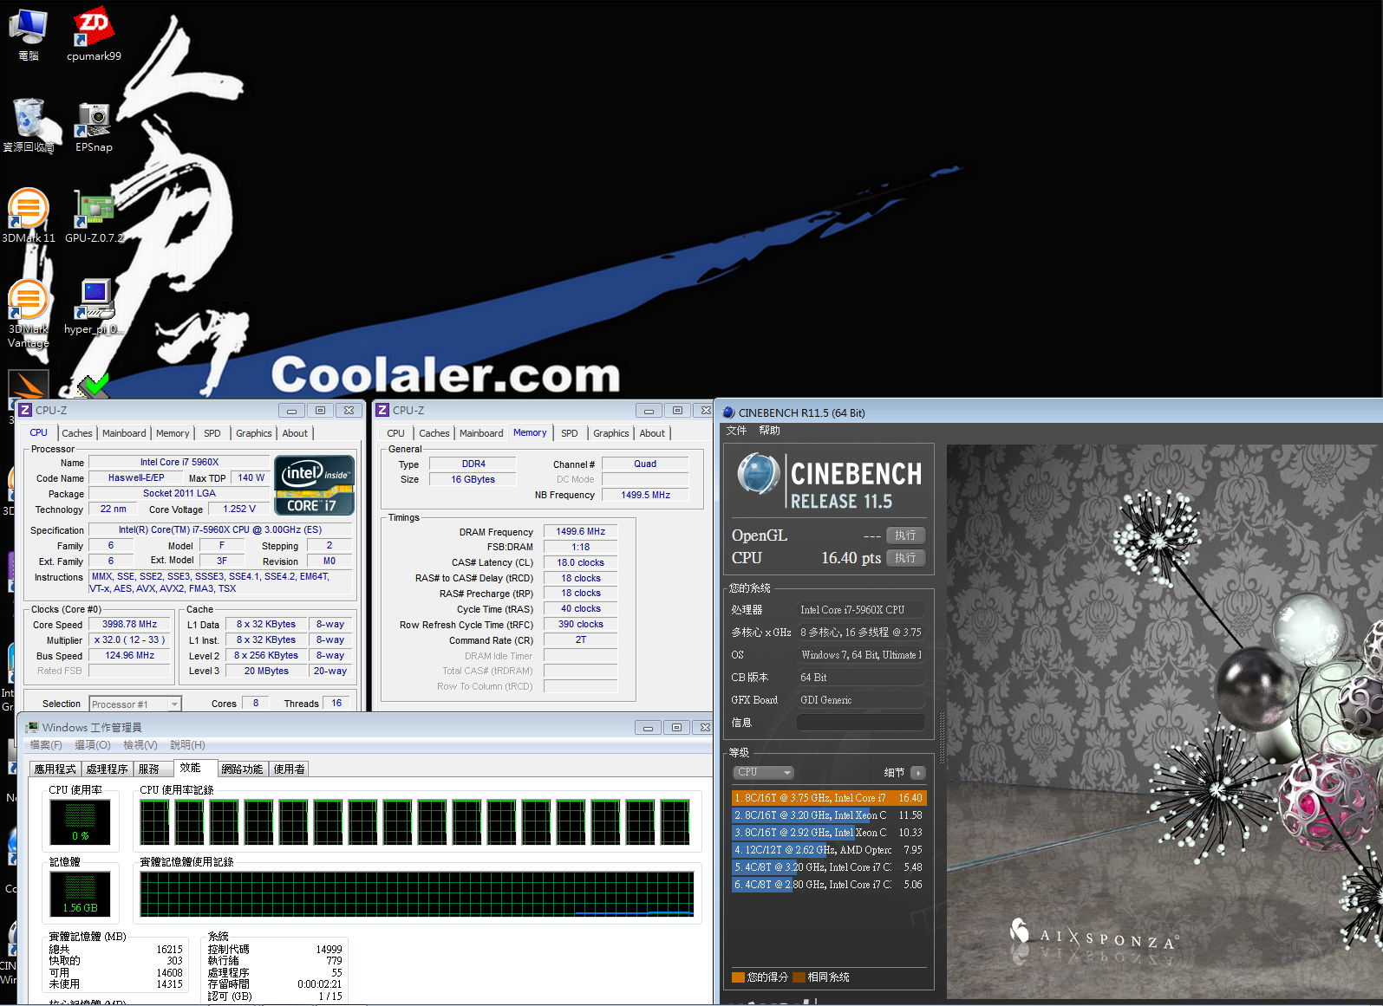Select the 8C/16T @ 2.92 GHz Xeon ranking row
Image resolution: width=1383 pixels, height=1006 pixels.
tap(829, 833)
